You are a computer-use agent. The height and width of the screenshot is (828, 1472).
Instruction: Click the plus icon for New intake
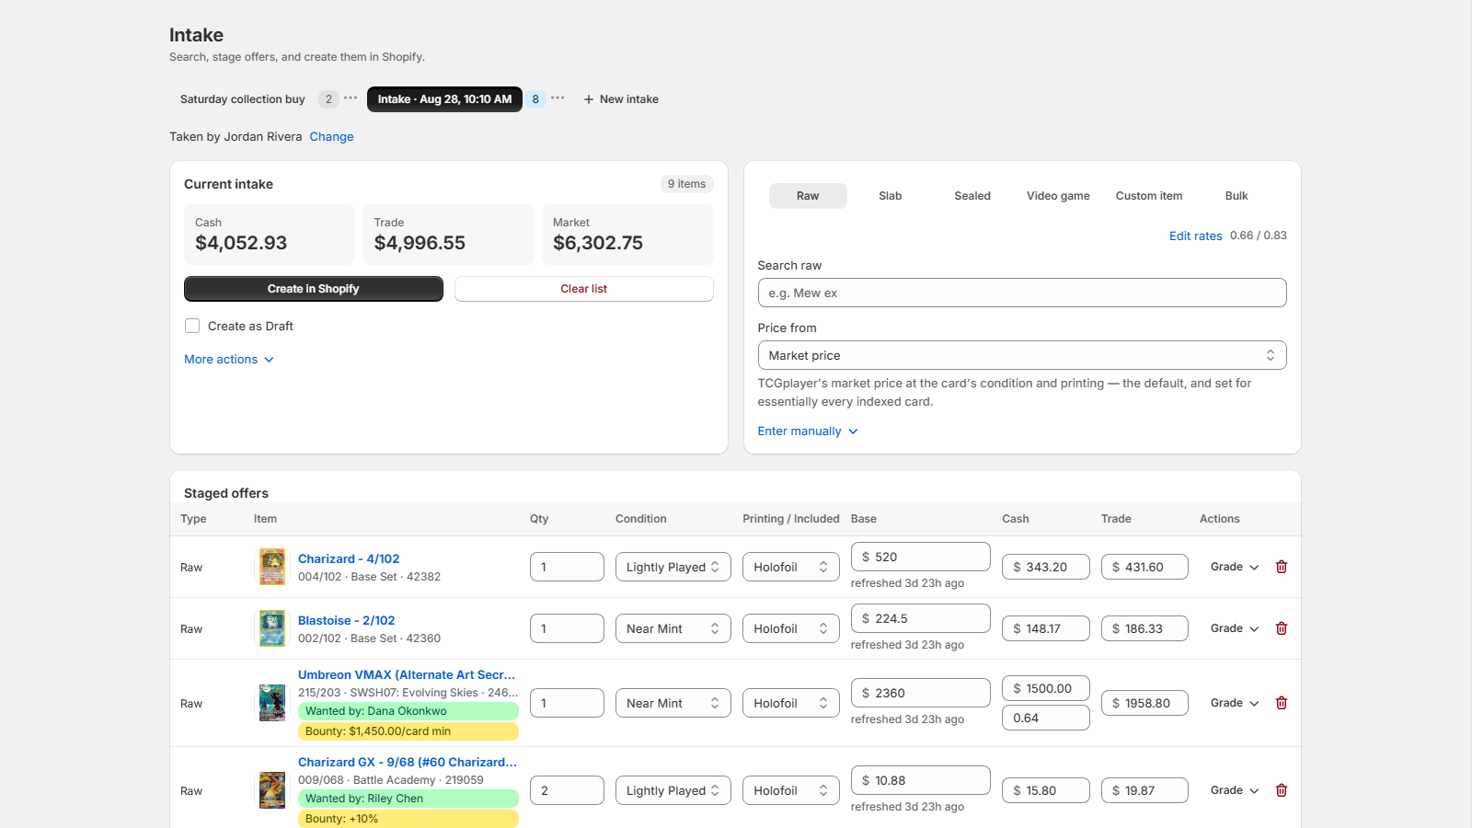(x=589, y=99)
